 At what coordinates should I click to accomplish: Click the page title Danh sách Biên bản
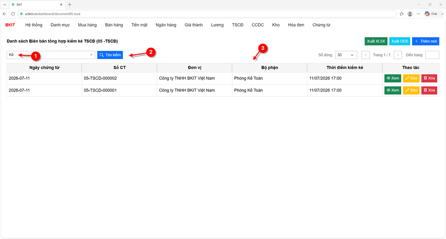[x=62, y=41]
